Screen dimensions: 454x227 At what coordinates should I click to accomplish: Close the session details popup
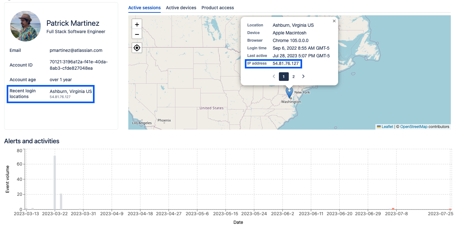pyautogui.click(x=334, y=21)
